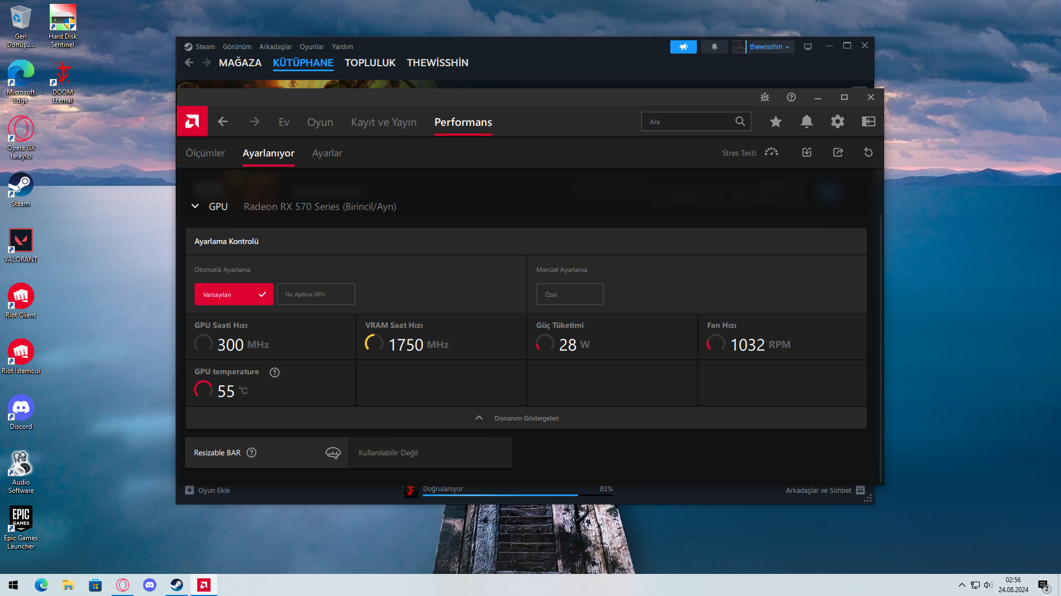Collapse the GPU section chevron
The width and height of the screenshot is (1061, 596).
click(195, 206)
